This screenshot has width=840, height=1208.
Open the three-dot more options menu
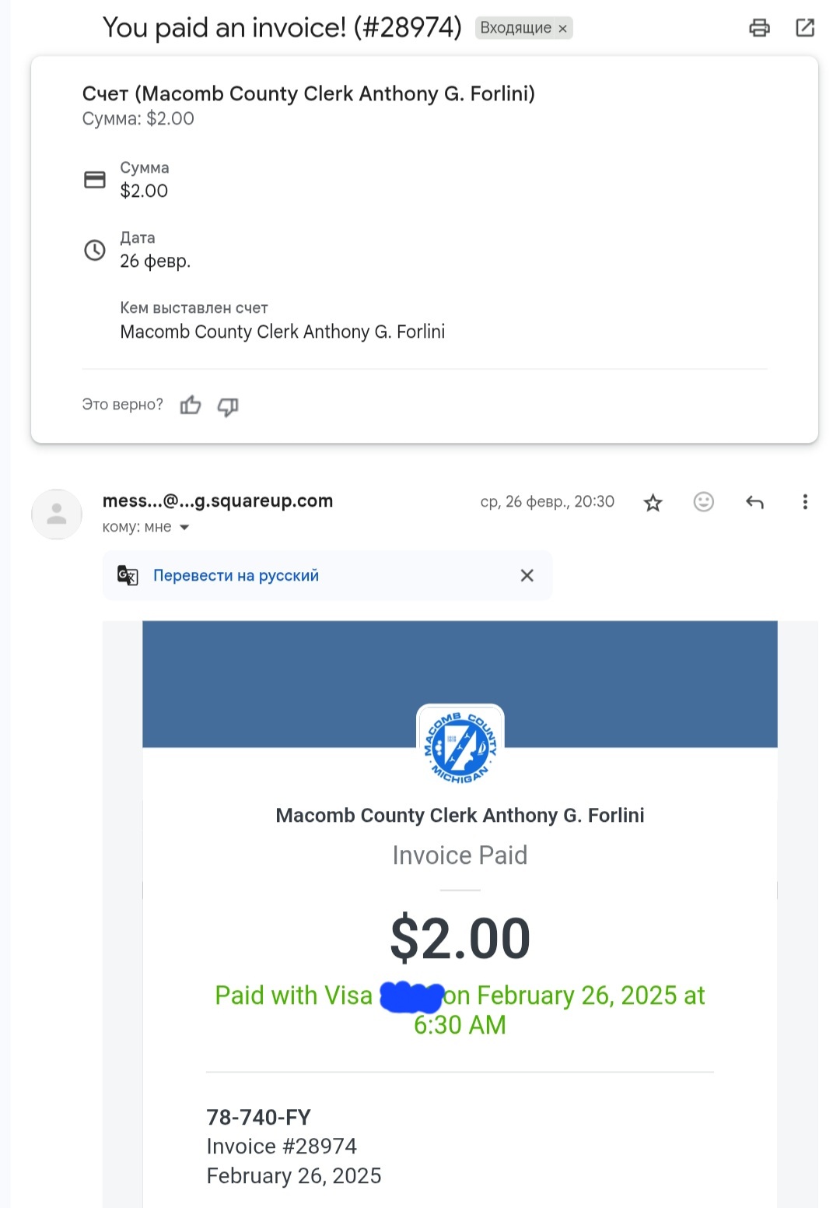pos(805,502)
